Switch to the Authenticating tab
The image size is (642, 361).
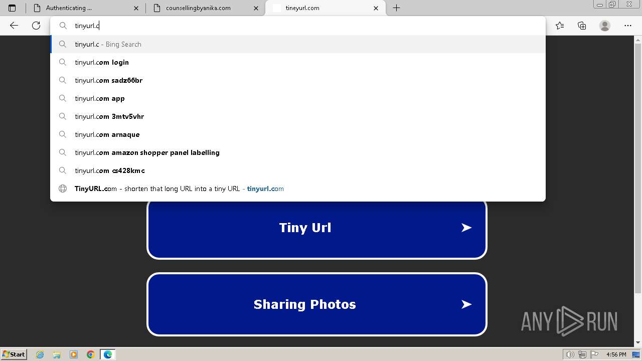point(85,8)
